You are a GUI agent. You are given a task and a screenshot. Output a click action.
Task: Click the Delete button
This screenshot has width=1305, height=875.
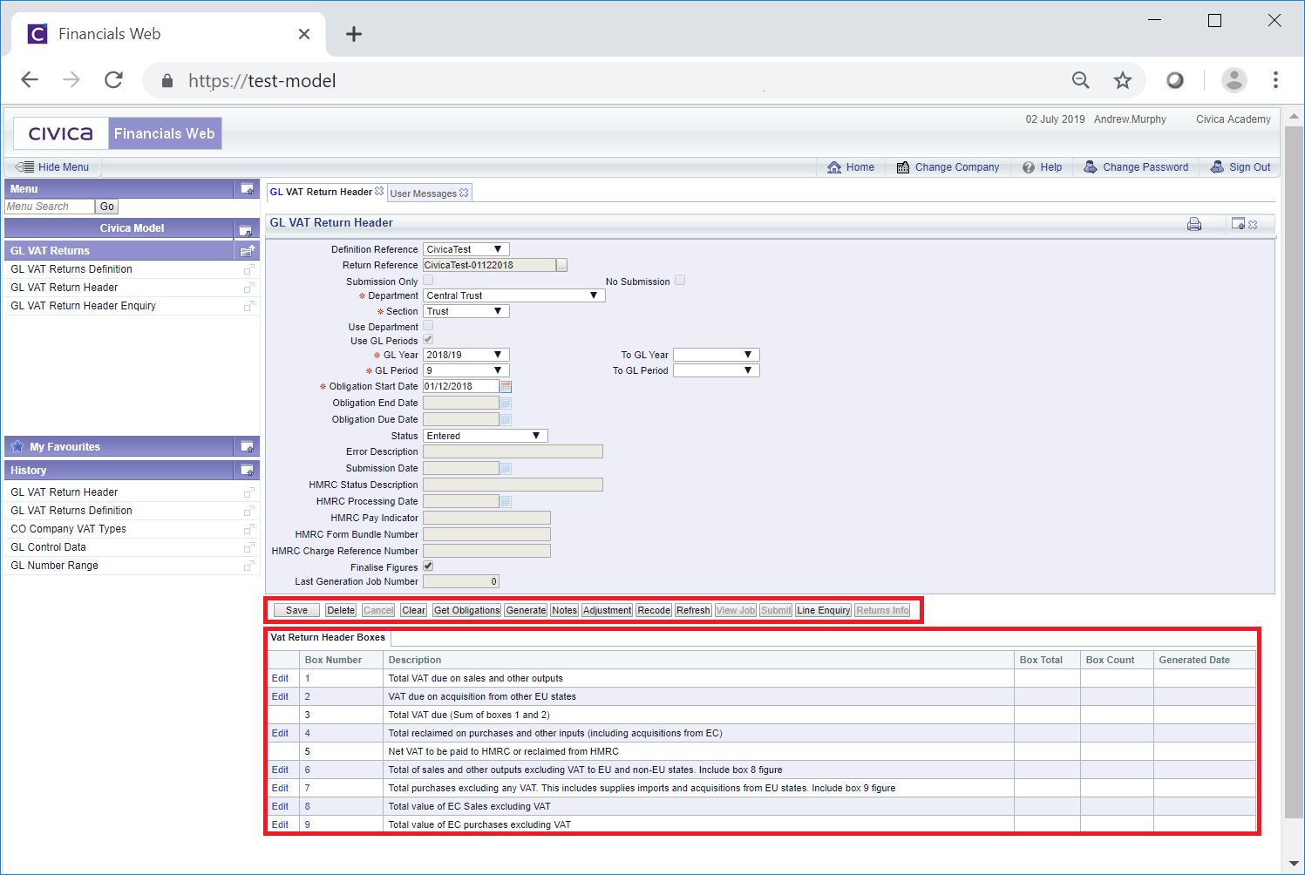click(341, 610)
